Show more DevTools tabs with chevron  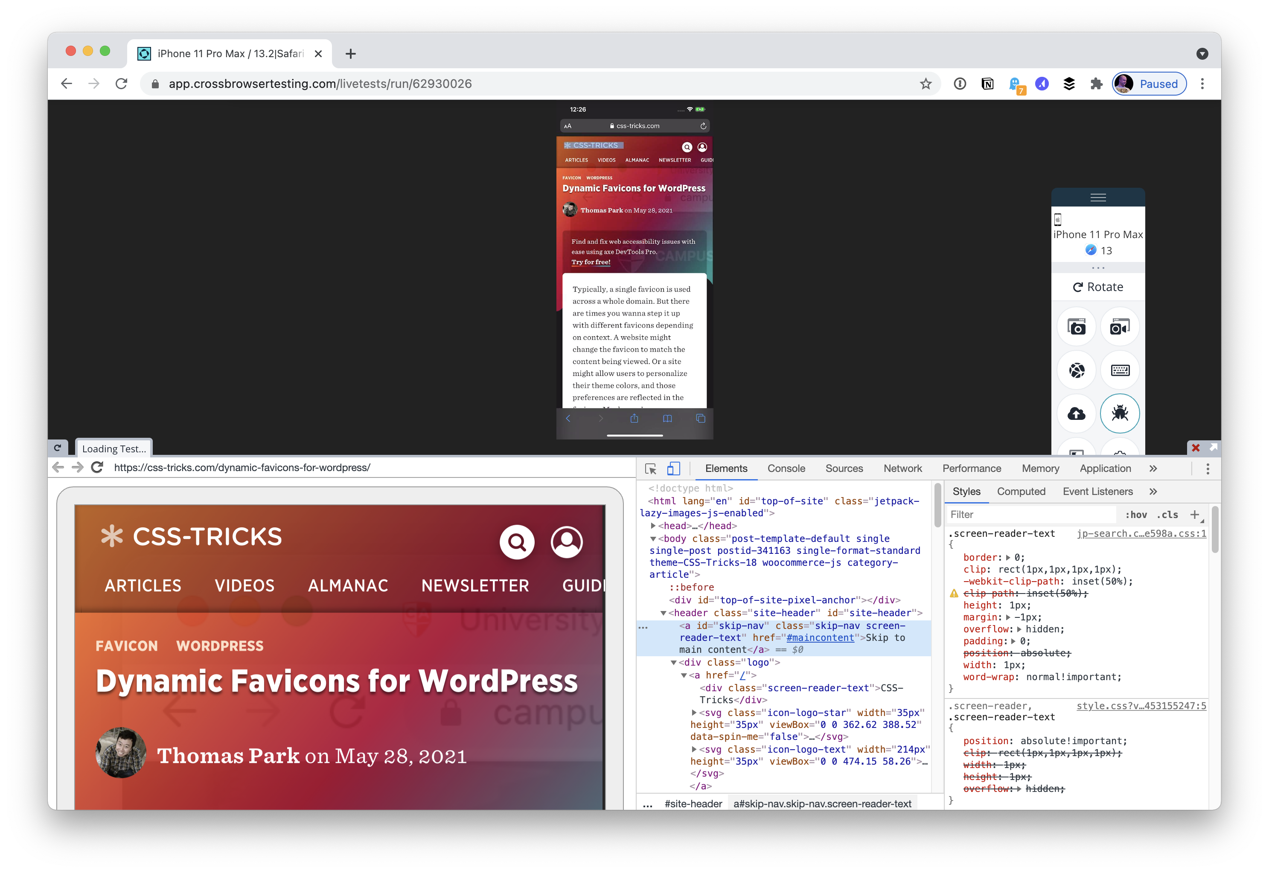(1153, 469)
